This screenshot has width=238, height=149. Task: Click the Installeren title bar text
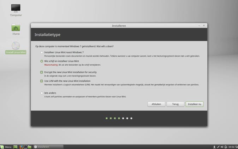[119, 26]
